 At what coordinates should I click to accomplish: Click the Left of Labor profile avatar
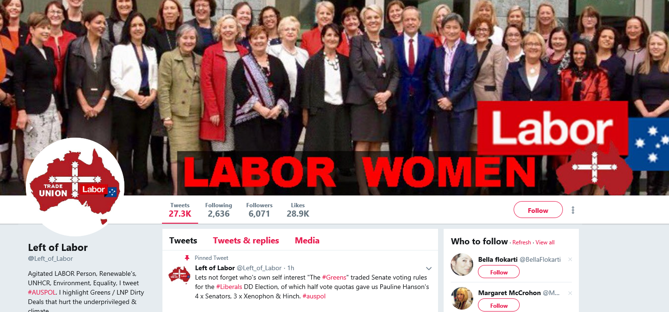point(75,187)
